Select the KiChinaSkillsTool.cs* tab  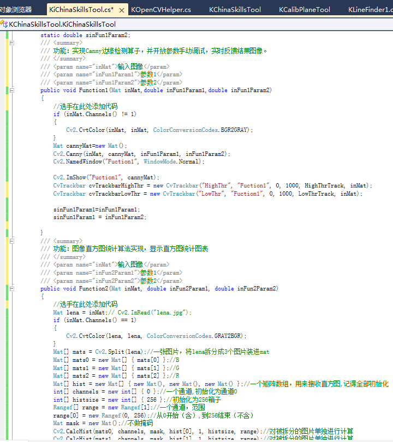click(81, 9)
